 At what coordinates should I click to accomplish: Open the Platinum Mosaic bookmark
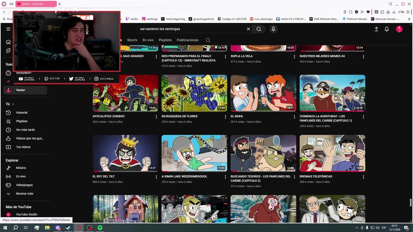coord(355,19)
